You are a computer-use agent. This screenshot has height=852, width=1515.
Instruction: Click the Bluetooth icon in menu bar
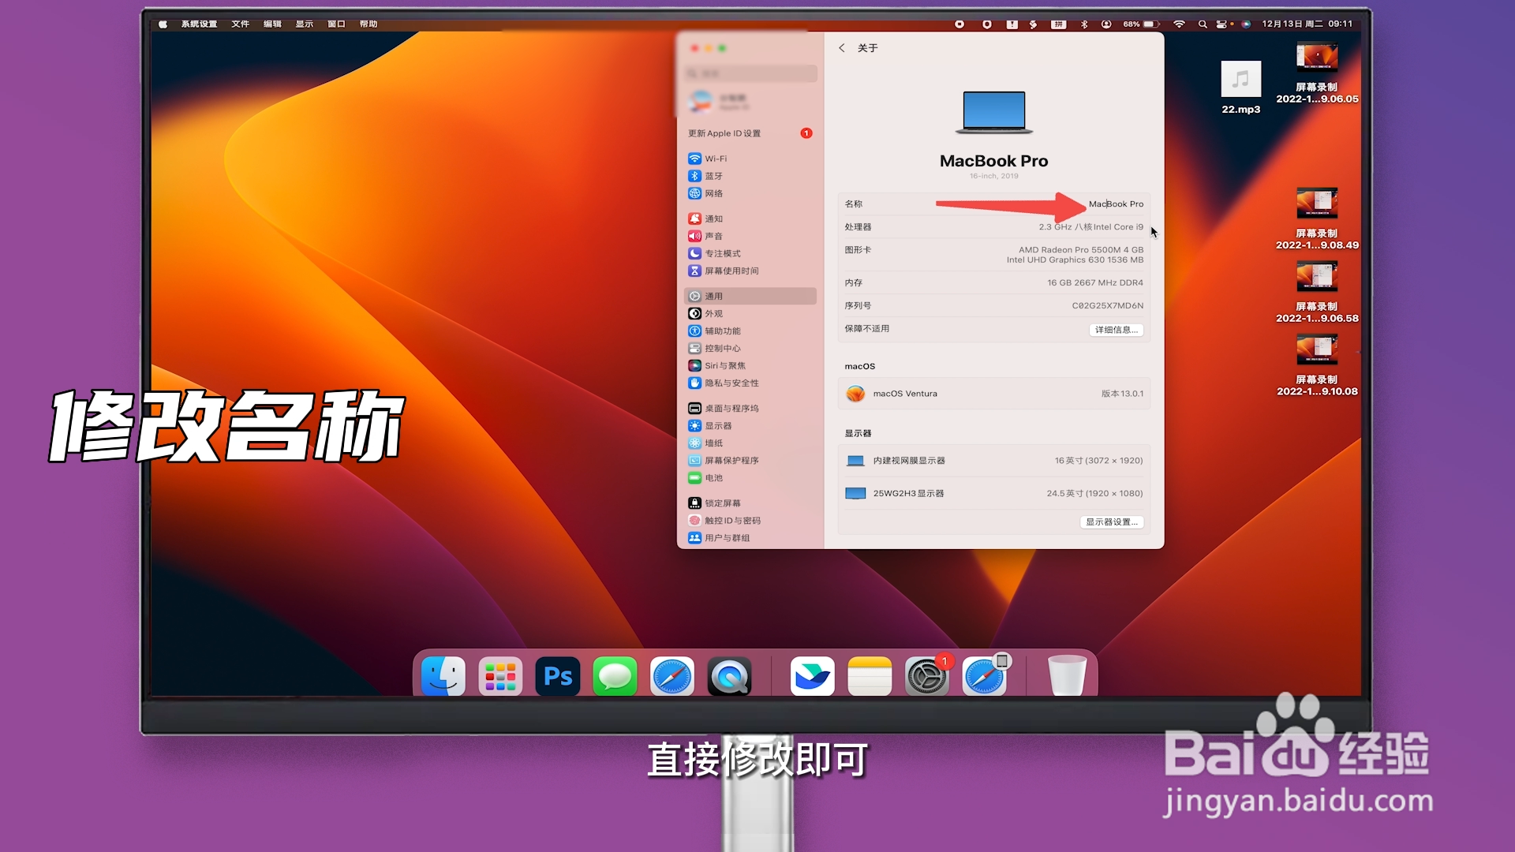[1084, 24]
